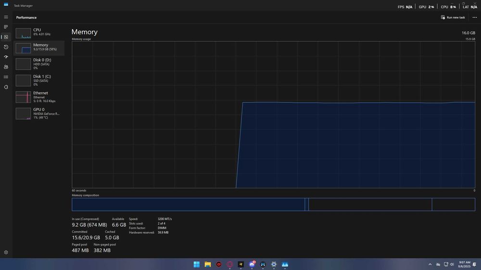The image size is (481, 270).
Task: Open the taskbar clock and date
Action: (464, 264)
